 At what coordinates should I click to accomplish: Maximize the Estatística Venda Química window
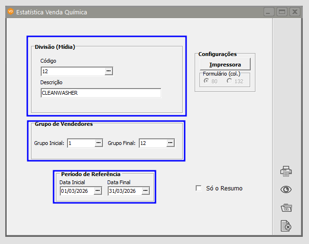click(282, 12)
